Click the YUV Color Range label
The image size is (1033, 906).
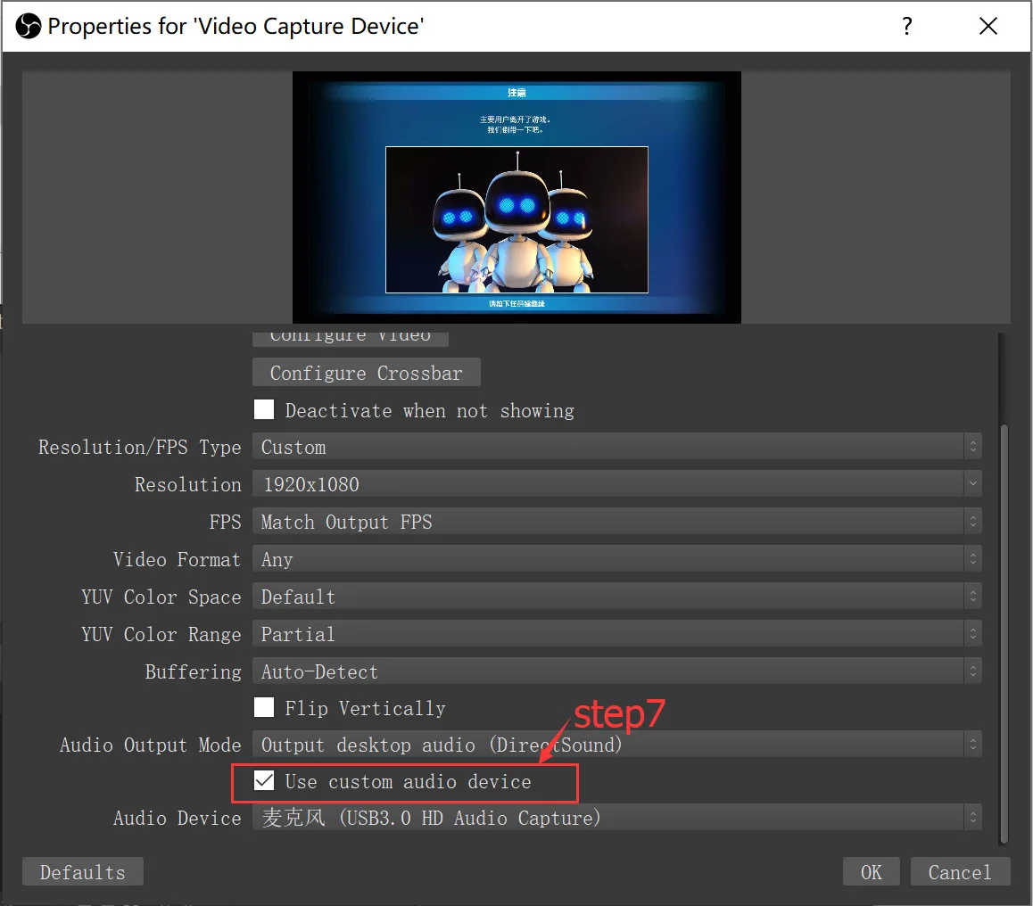pyautogui.click(x=161, y=635)
